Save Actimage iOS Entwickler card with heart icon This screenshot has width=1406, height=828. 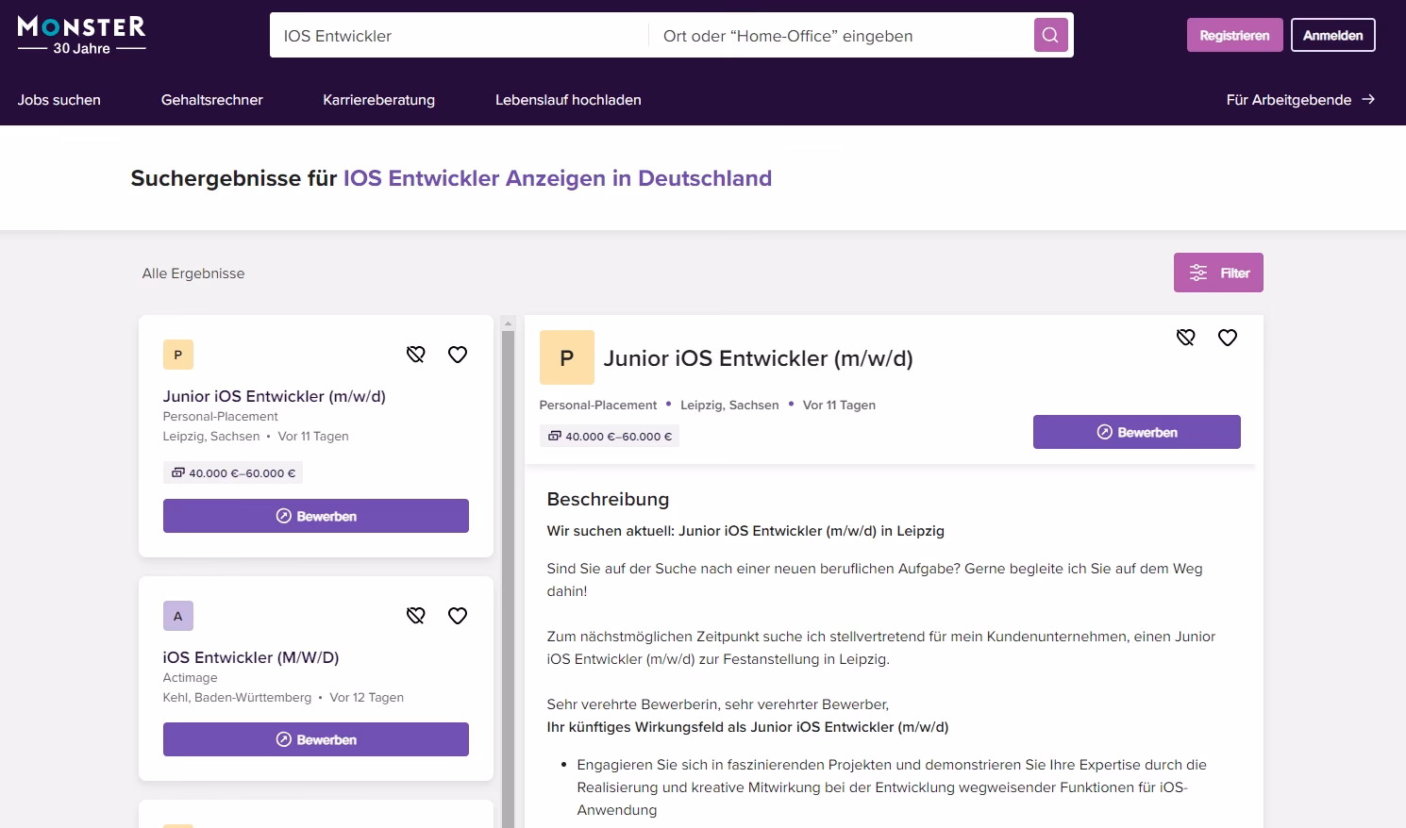458,616
